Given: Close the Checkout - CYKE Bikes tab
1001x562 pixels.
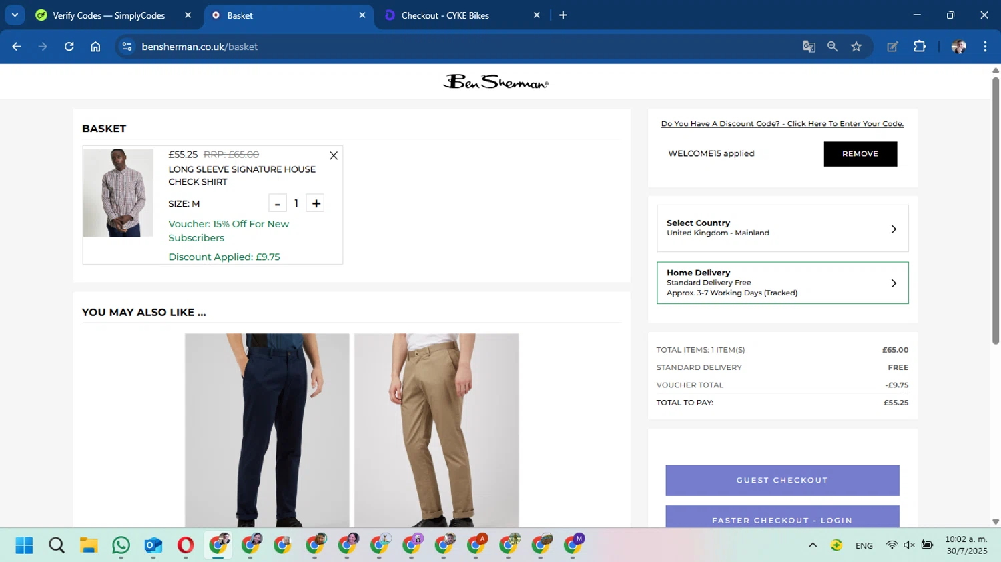Looking at the screenshot, I should coord(537,15).
